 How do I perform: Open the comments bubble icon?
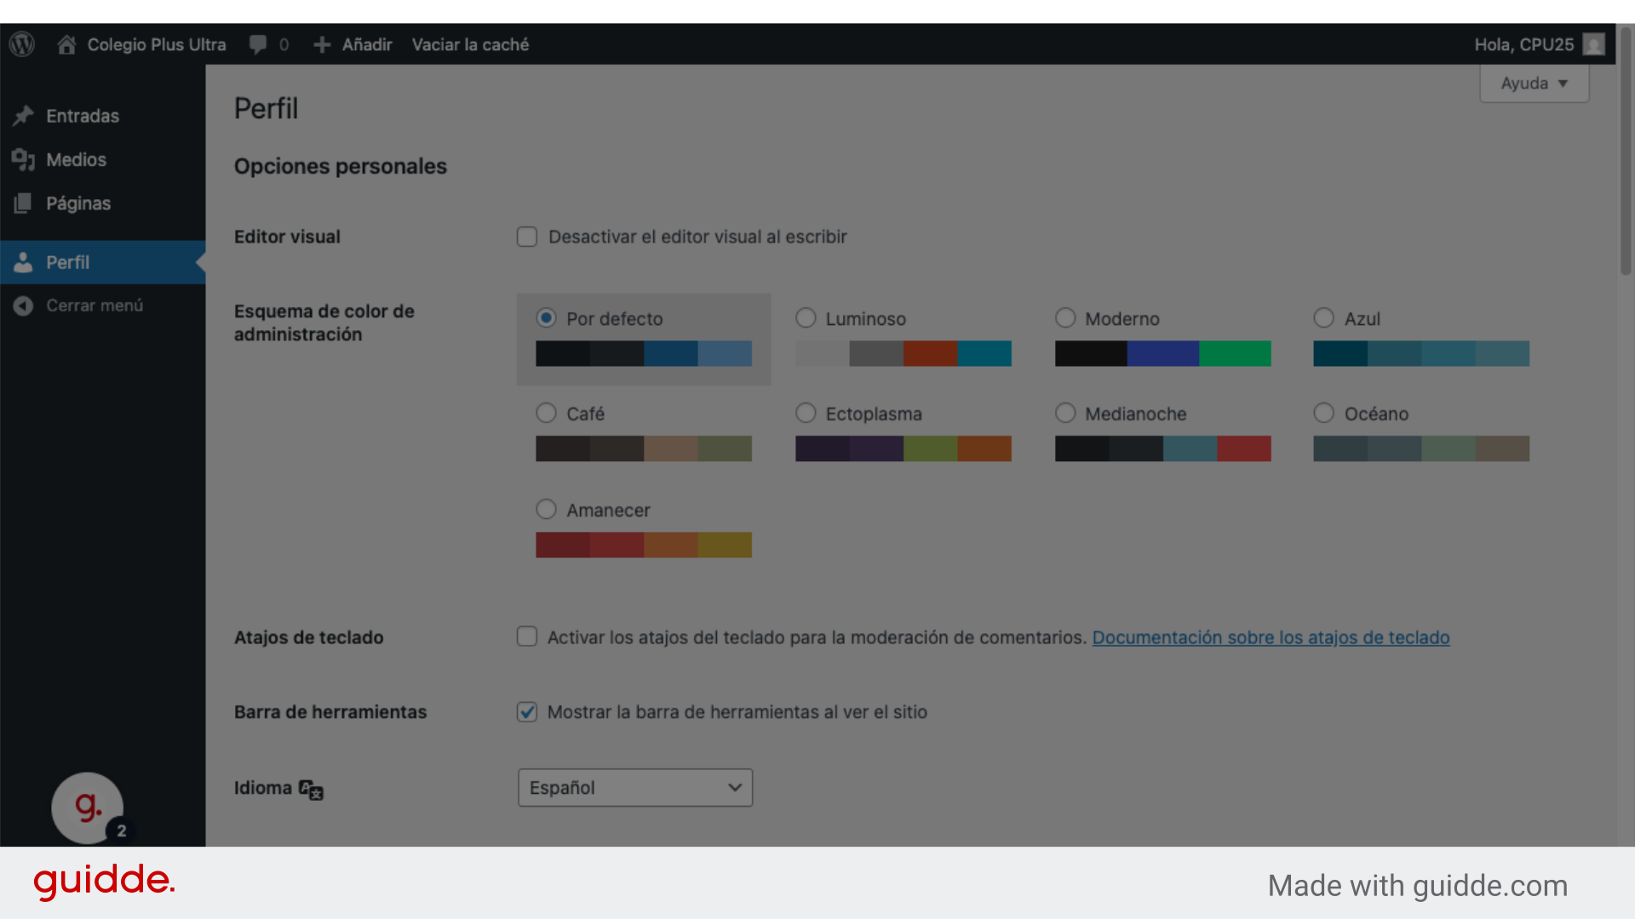[257, 44]
